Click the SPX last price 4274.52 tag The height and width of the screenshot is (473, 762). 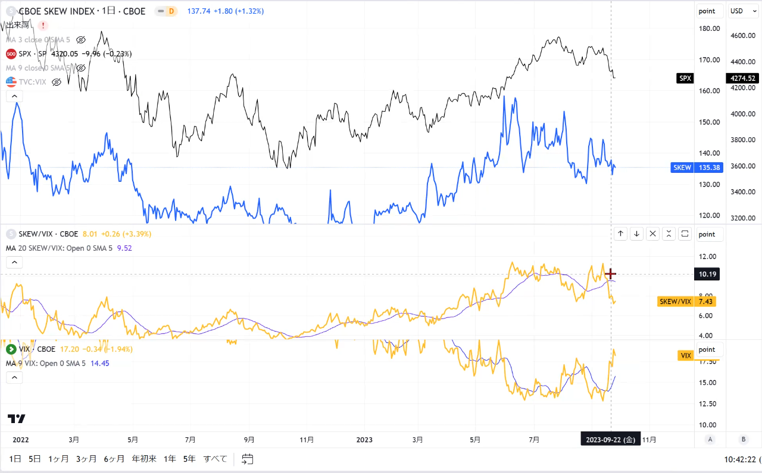[742, 78]
